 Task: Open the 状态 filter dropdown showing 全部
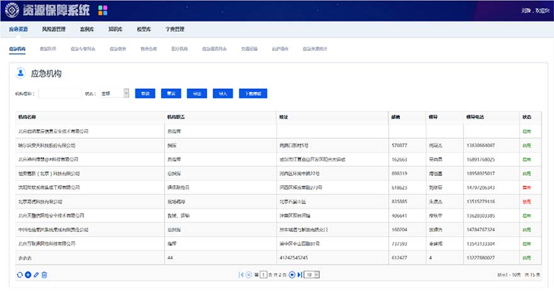point(115,93)
